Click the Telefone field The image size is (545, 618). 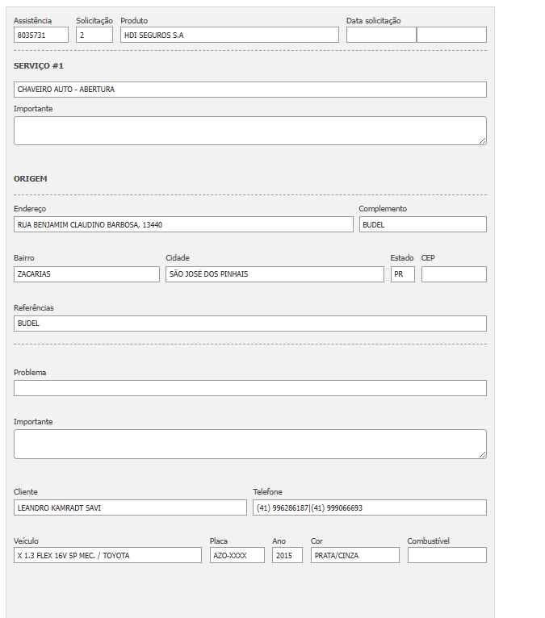[370, 507]
